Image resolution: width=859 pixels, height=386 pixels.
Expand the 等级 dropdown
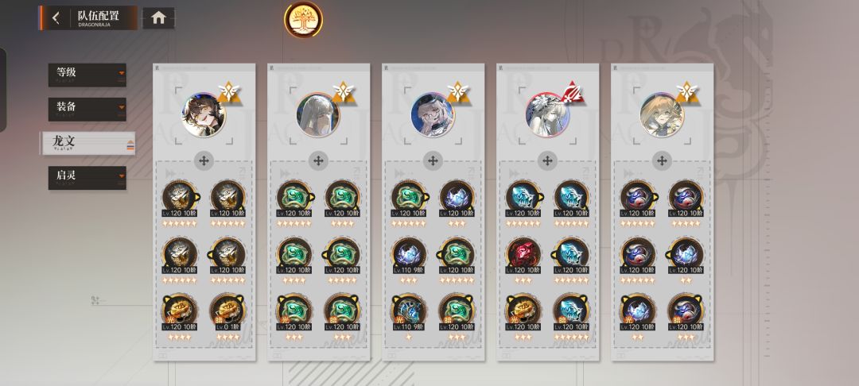click(x=87, y=75)
